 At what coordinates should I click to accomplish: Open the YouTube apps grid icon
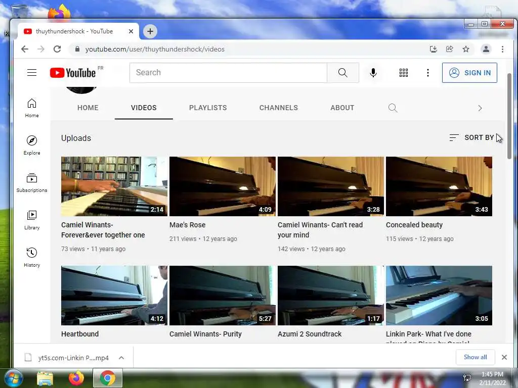(403, 73)
